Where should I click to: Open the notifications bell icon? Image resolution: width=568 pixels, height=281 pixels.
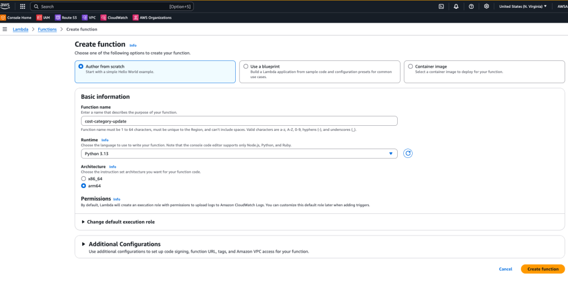click(x=456, y=6)
